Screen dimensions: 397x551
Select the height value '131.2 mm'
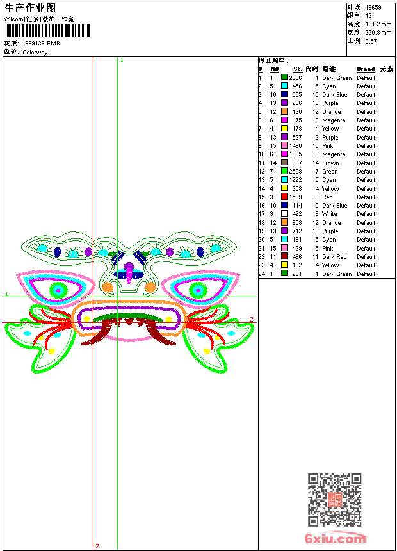378,24
